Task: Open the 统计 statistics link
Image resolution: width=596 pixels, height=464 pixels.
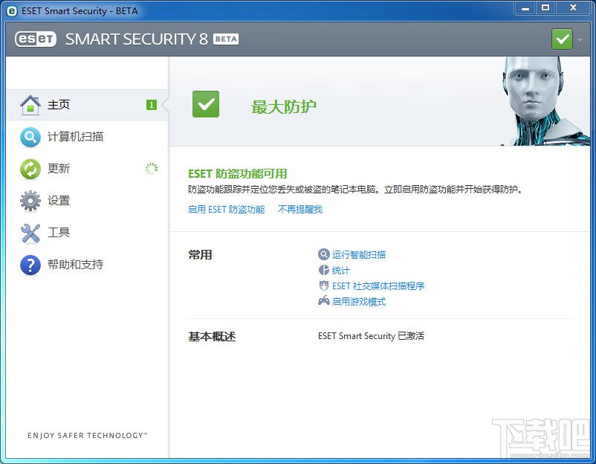Action: (x=341, y=271)
